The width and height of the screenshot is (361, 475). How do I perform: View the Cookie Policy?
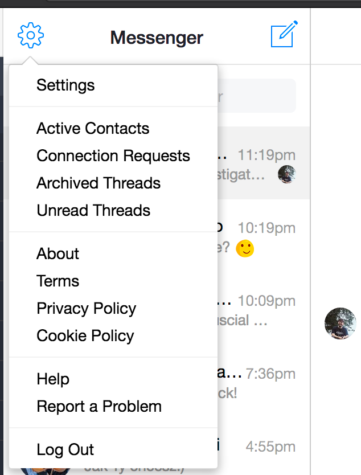point(85,336)
